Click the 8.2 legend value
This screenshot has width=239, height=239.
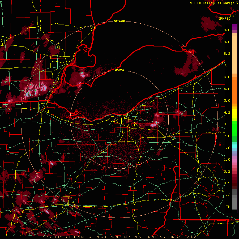(227, 53)
